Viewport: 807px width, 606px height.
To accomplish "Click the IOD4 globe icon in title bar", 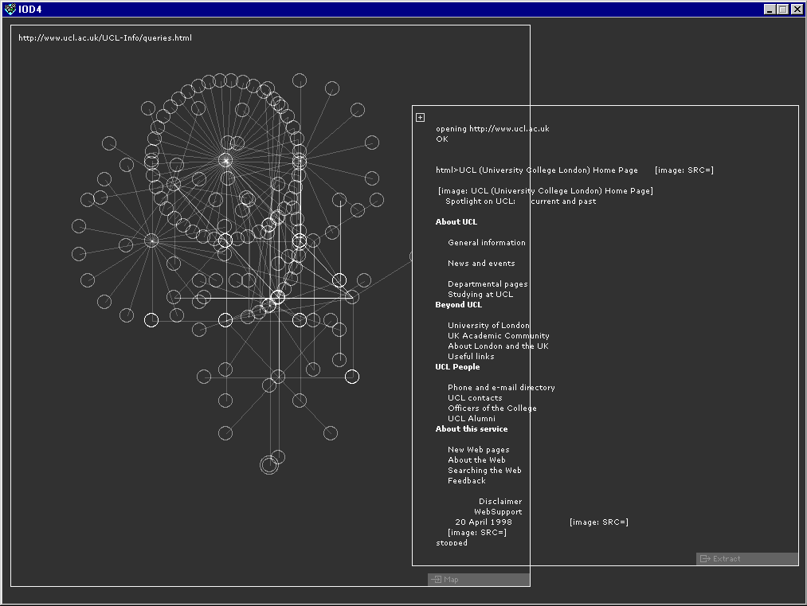I will [x=11, y=9].
